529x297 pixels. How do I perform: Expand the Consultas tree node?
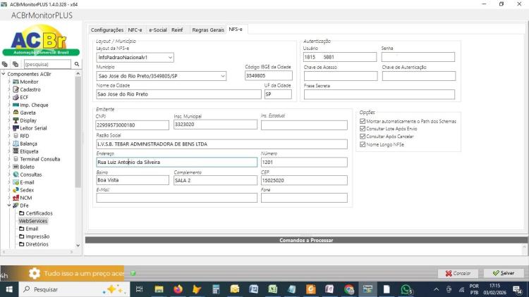pyautogui.click(x=9, y=175)
